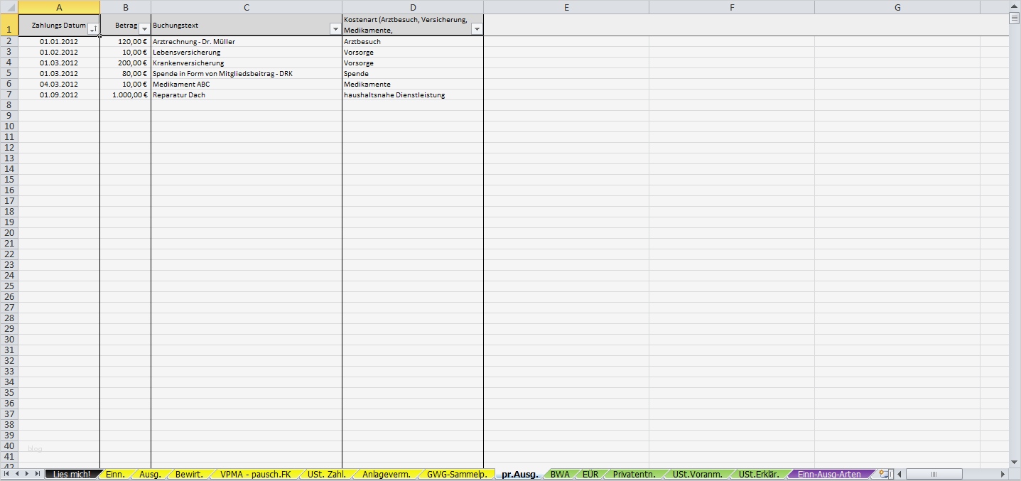Click the vertical scrollbar up arrow

[x=1015, y=6]
